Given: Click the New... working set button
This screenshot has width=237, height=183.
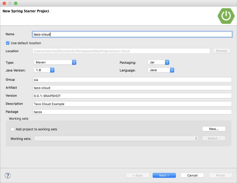Looking at the screenshot, I should [214, 129].
